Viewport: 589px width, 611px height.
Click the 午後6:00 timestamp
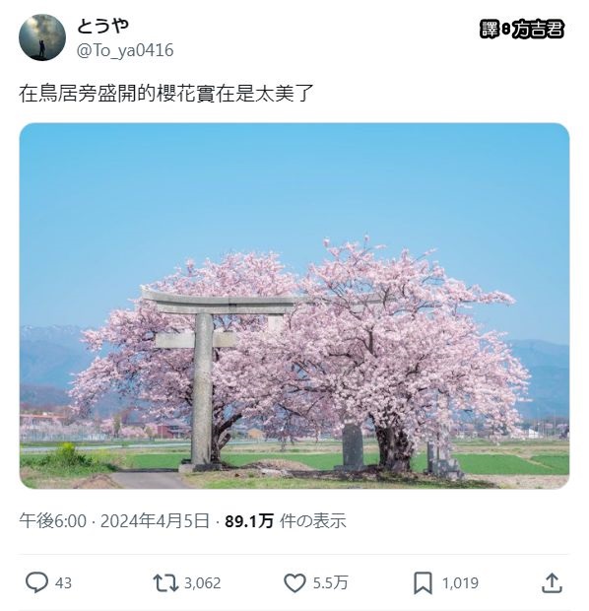(x=52, y=521)
